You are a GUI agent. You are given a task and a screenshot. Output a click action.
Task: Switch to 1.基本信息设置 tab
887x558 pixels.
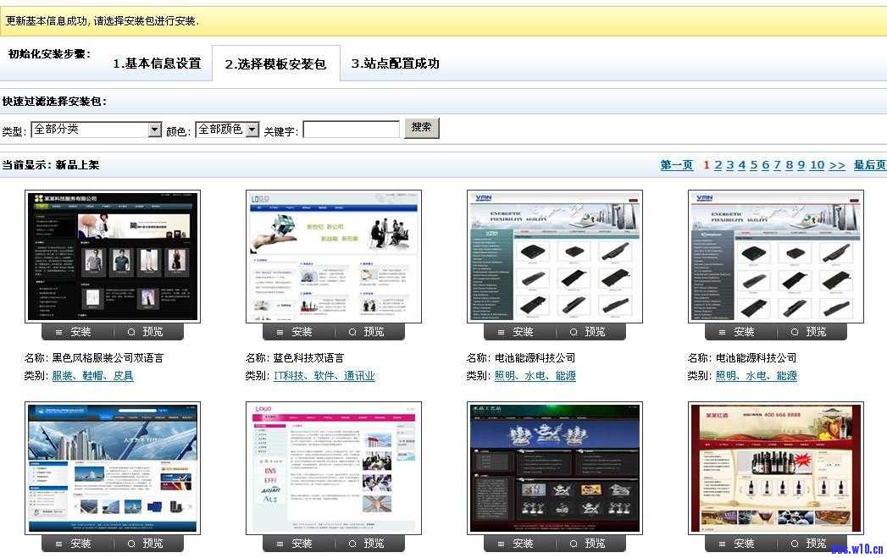[x=157, y=64]
